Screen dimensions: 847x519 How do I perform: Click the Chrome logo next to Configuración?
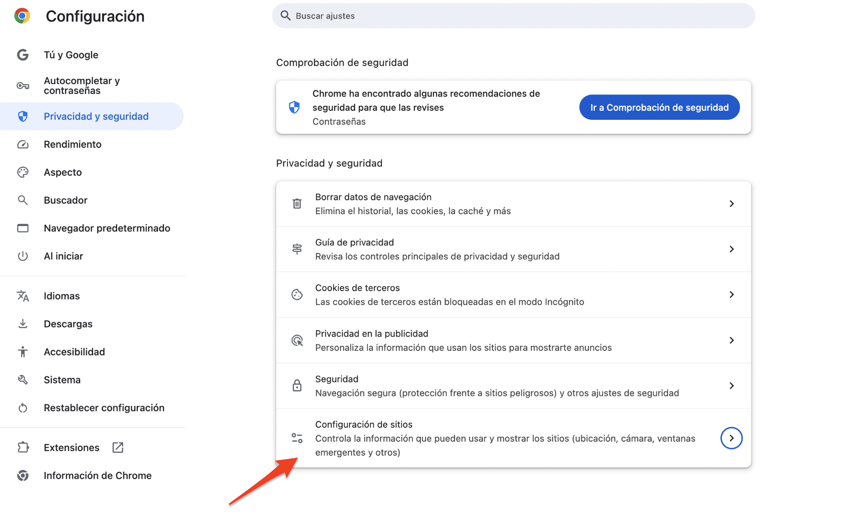click(x=22, y=15)
